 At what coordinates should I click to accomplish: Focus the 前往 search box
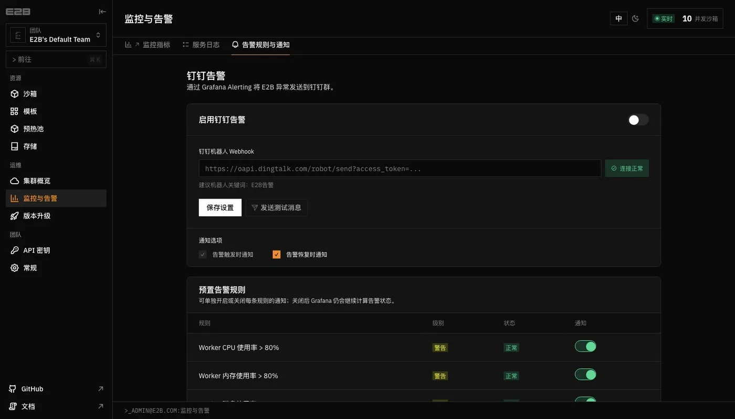(x=56, y=59)
